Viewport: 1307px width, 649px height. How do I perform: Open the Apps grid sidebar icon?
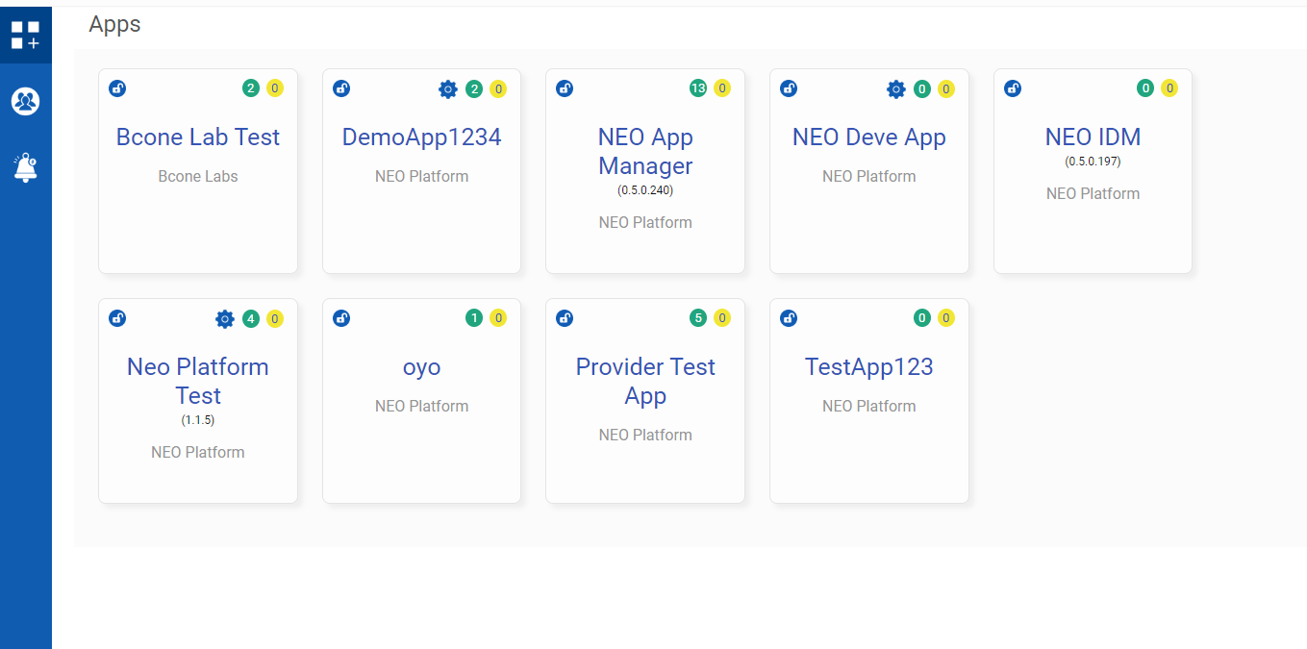pyautogui.click(x=25, y=36)
